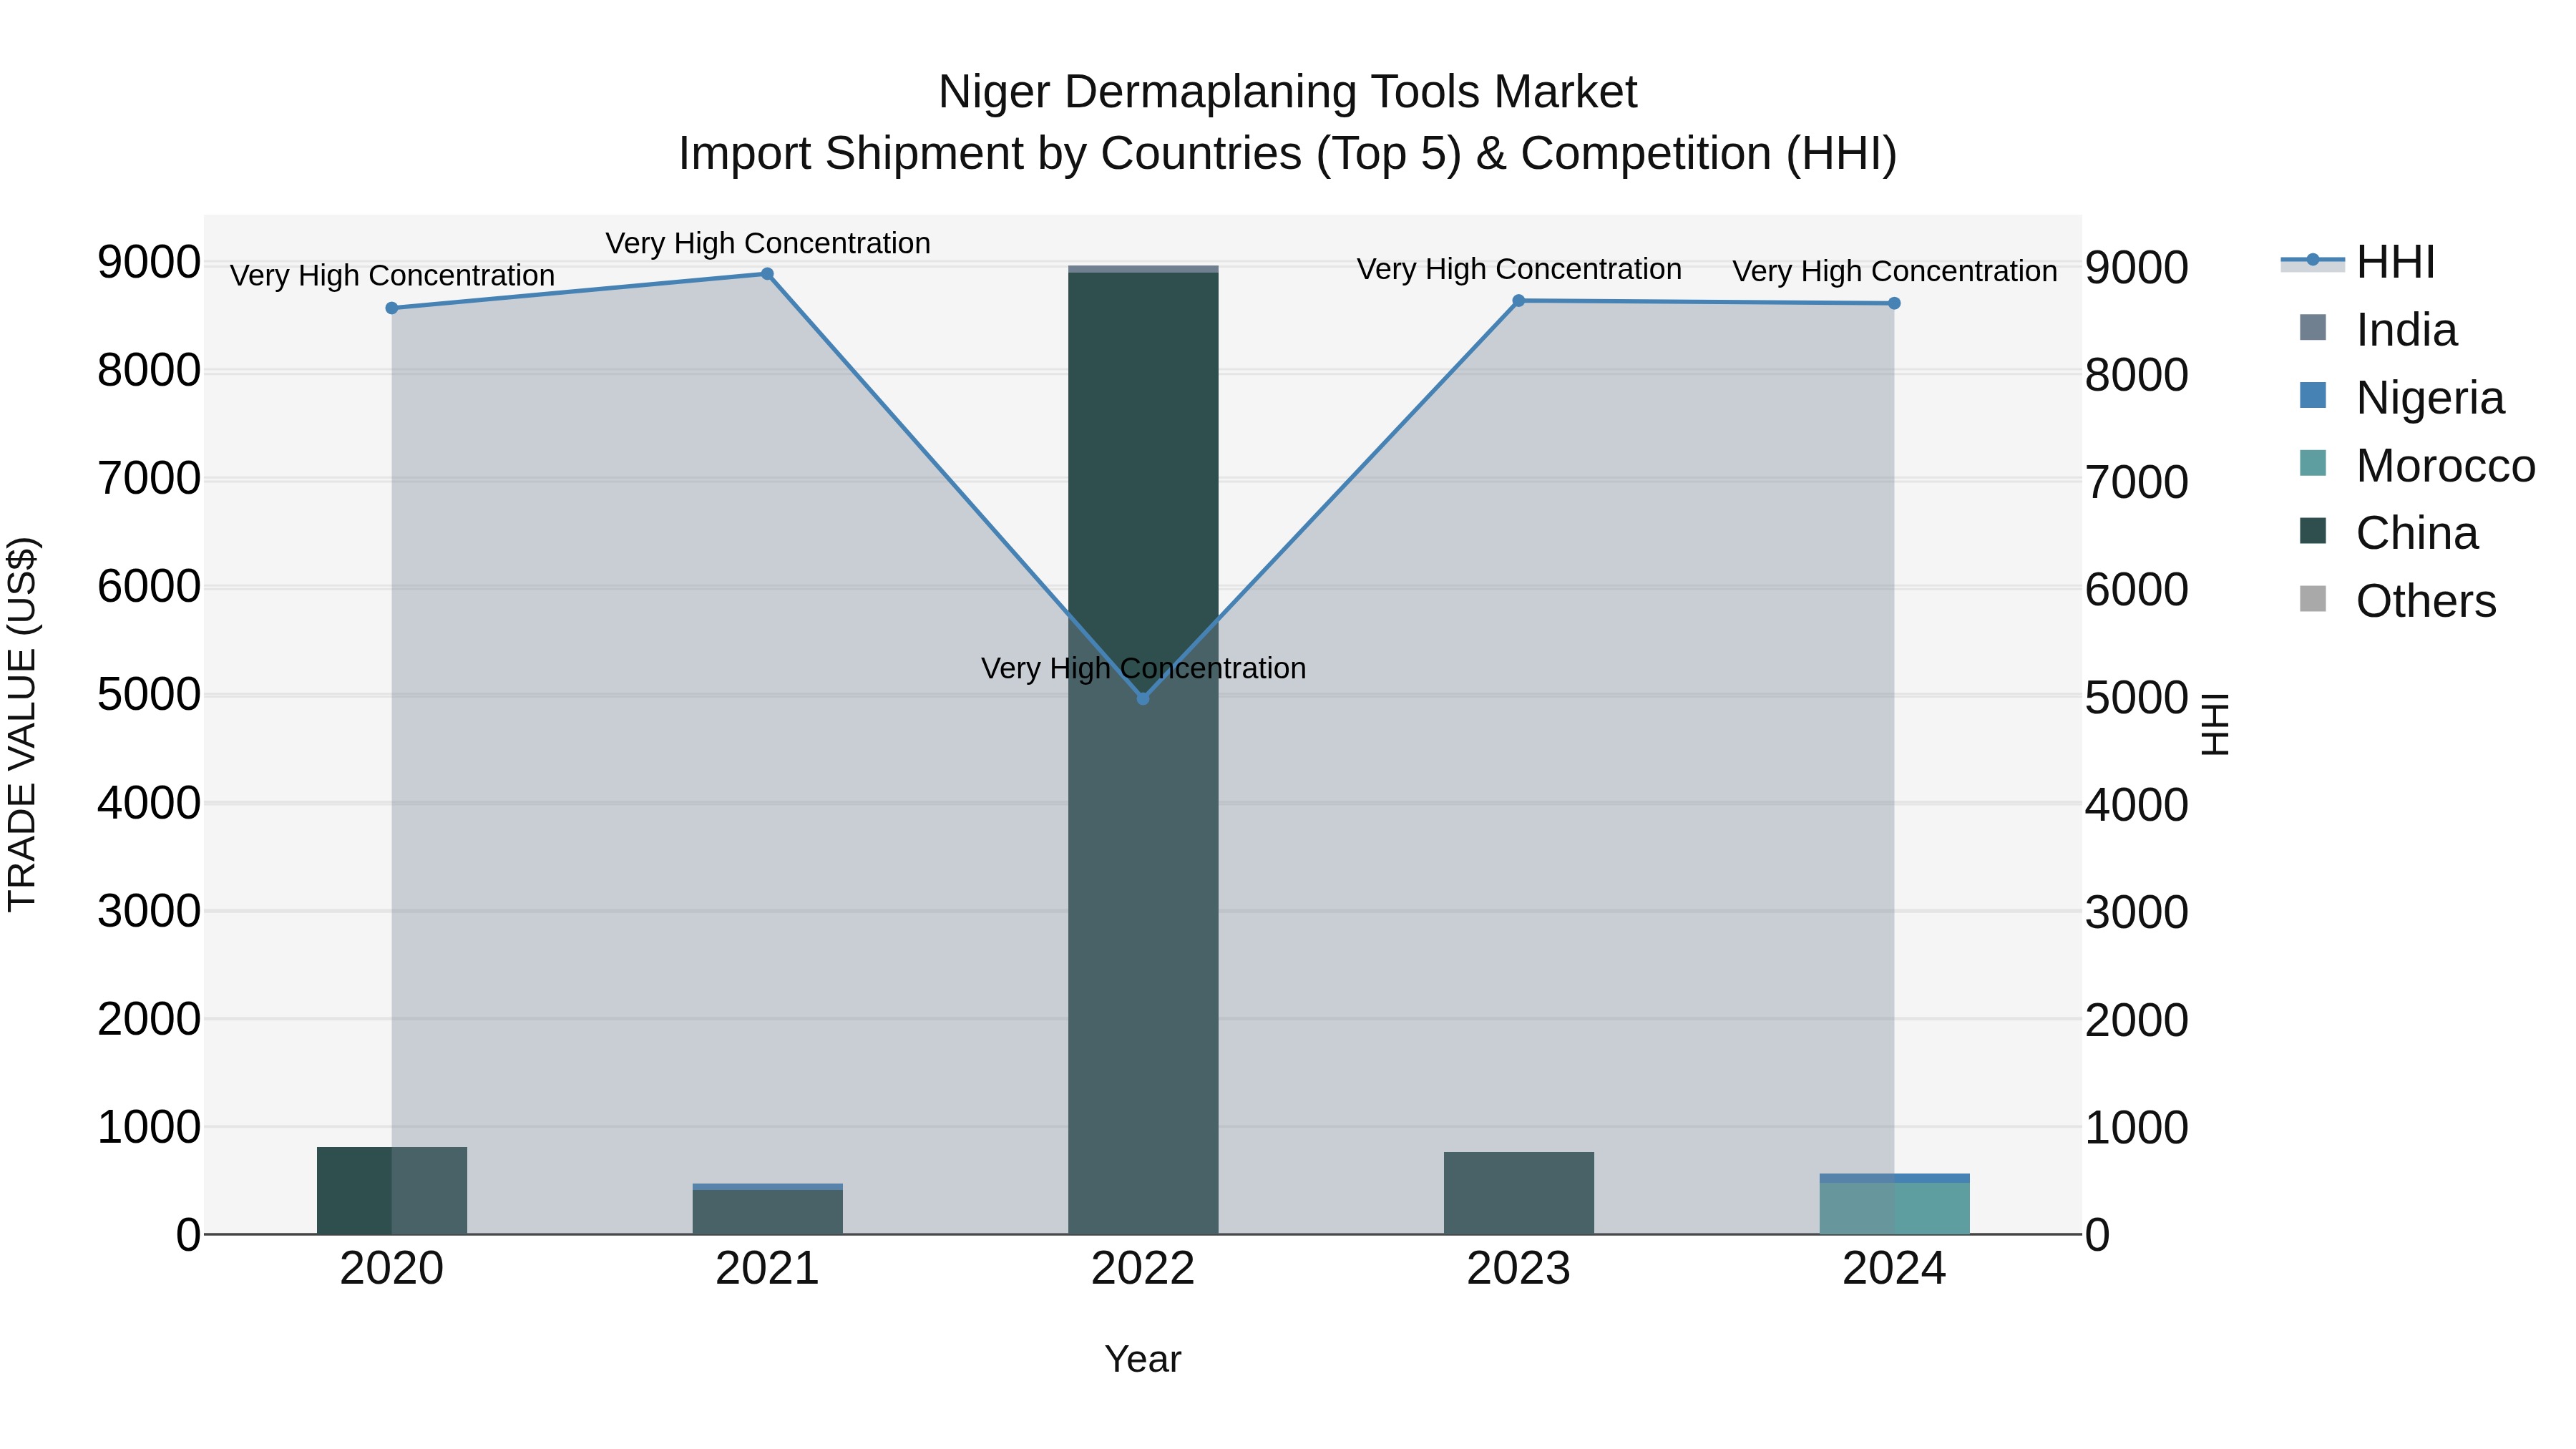Viewport: 2576px width, 1449px height.
Task: Toggle the India legend entry
Action: 2378,329
